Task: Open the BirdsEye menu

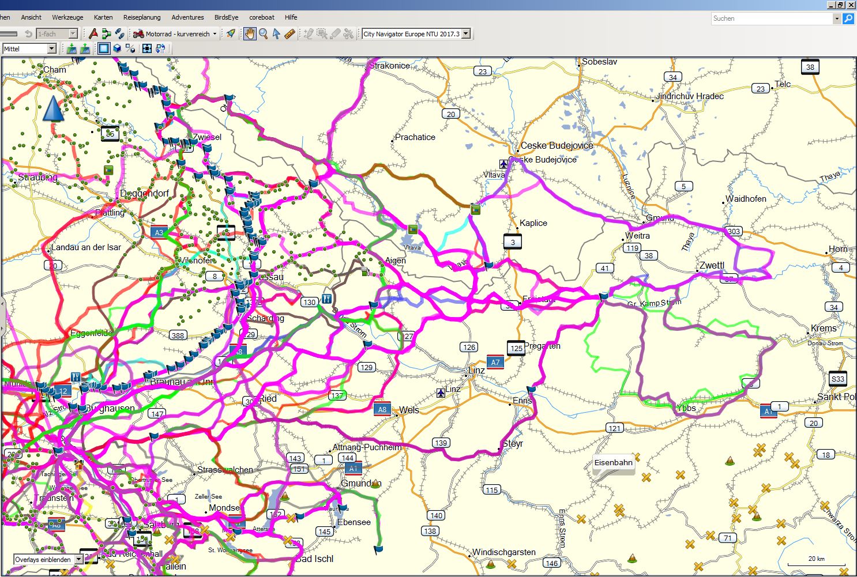Action: tap(226, 17)
